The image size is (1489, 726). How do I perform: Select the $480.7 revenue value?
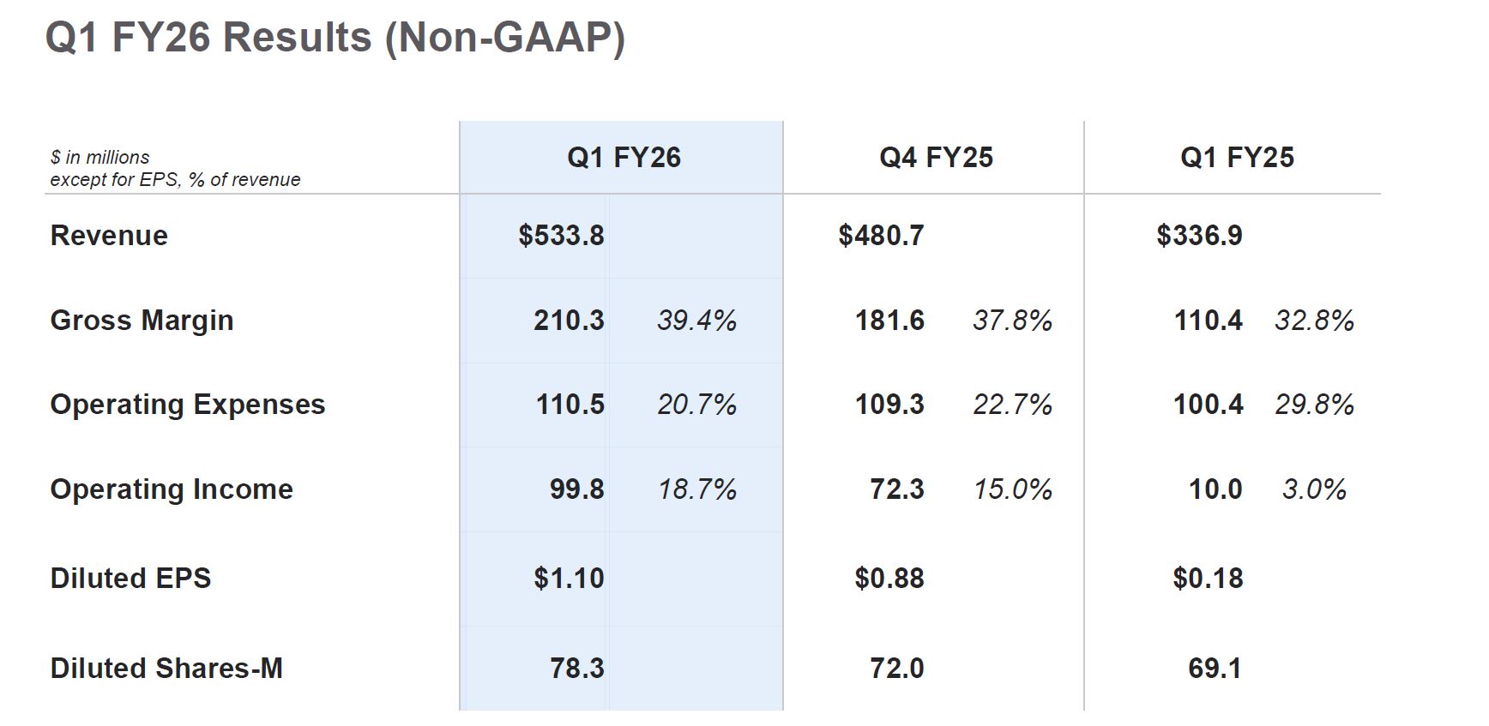tap(881, 236)
